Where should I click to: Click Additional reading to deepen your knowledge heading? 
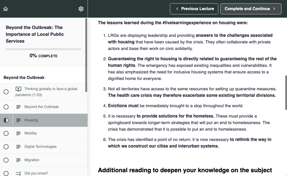click(x=185, y=170)
